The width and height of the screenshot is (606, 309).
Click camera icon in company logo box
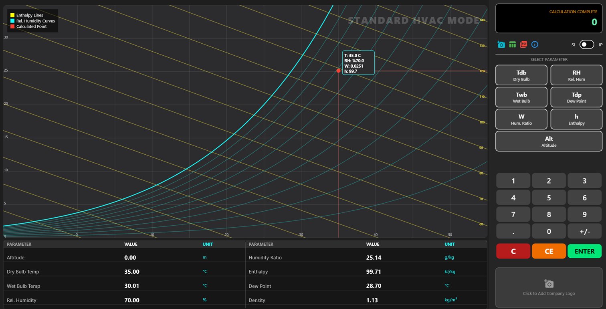coord(549,284)
